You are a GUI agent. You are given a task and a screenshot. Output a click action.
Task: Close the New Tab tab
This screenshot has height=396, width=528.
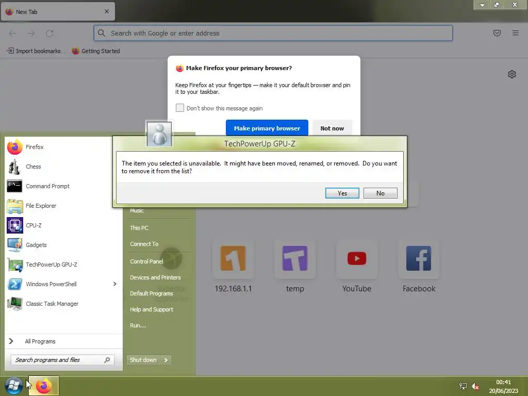[x=107, y=11]
